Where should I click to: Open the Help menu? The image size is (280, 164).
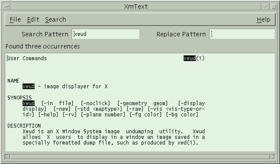(264, 19)
